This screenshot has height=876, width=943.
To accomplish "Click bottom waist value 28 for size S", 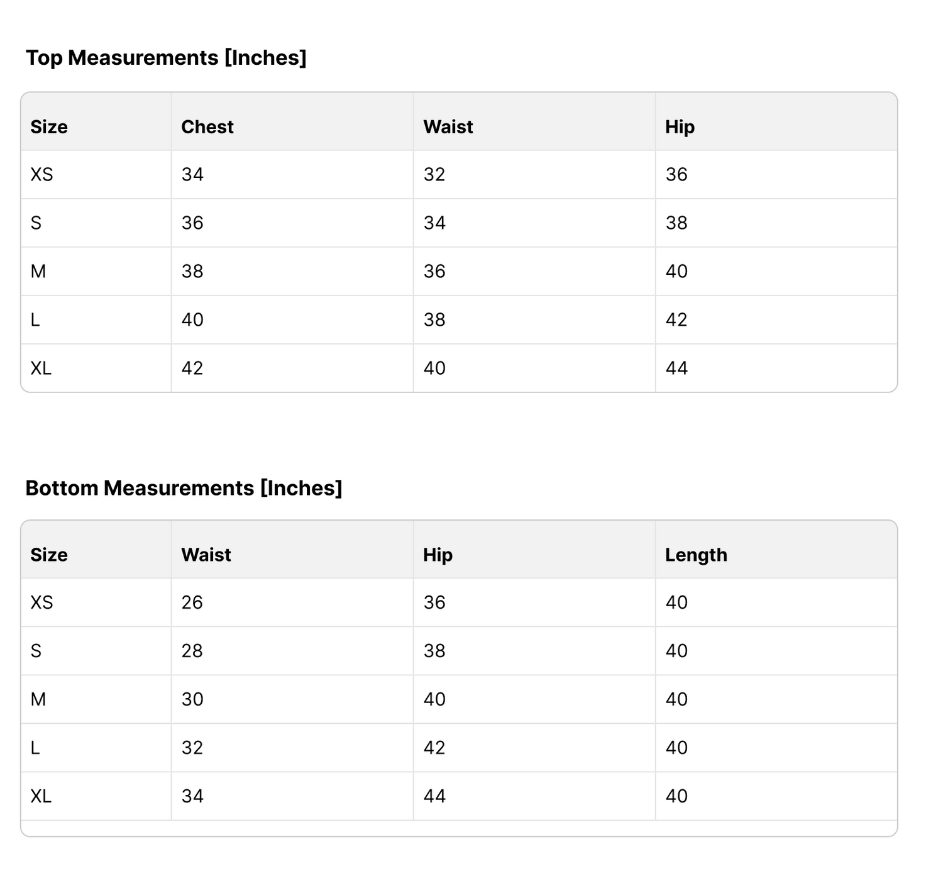I will pos(192,651).
